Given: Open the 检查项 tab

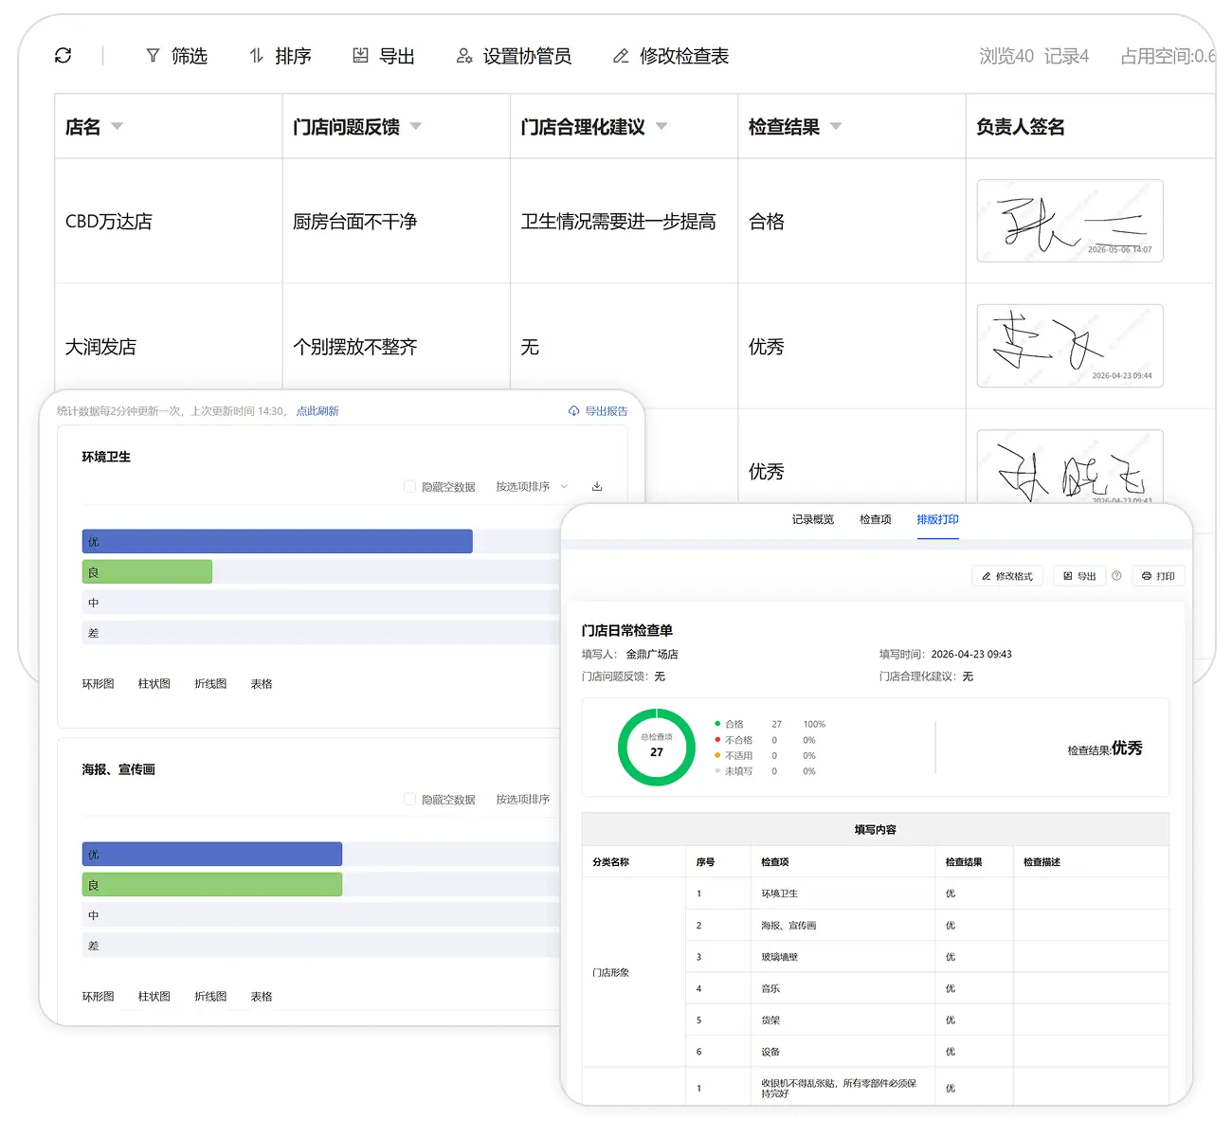Looking at the screenshot, I should (x=875, y=519).
